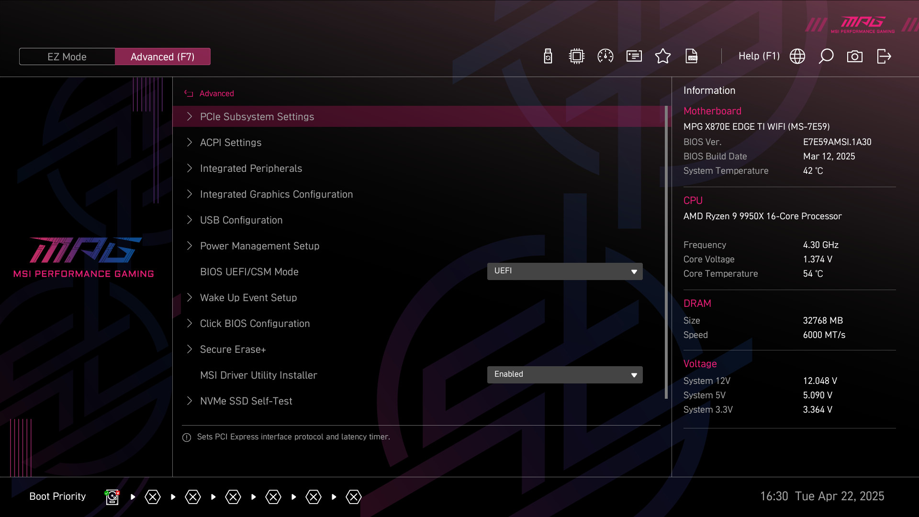Image resolution: width=919 pixels, height=517 pixels.
Task: Click the MSI Driver Utility Installer label
Action: 258,375
